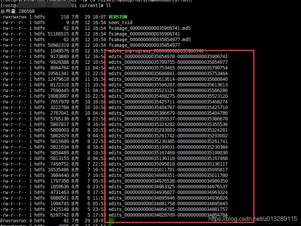Click fsimage_0000000000035854977.md5 file name
The width and height of the screenshot is (301, 226).
(x=150, y=40)
